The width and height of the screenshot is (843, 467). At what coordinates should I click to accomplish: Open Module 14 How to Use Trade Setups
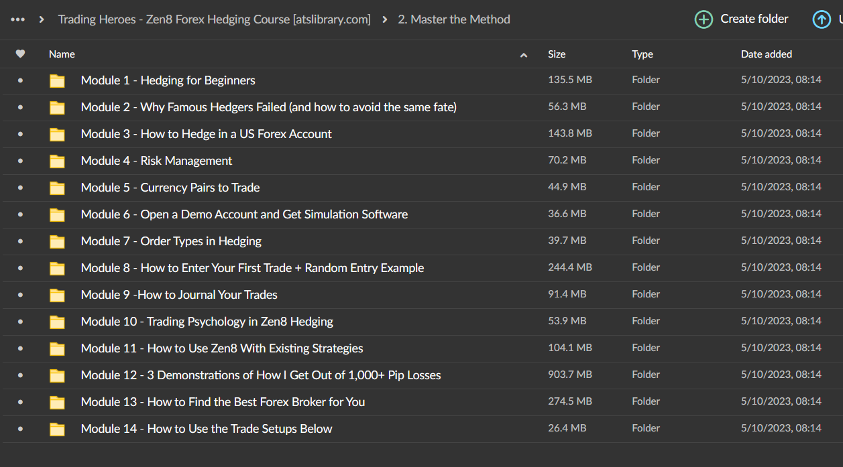[x=207, y=429]
